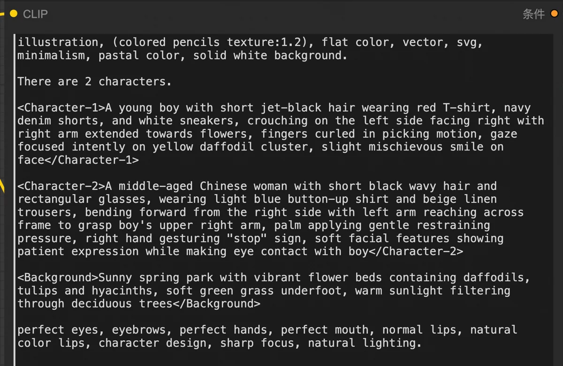Place cursor after 'solid white background.'

(x=348, y=55)
